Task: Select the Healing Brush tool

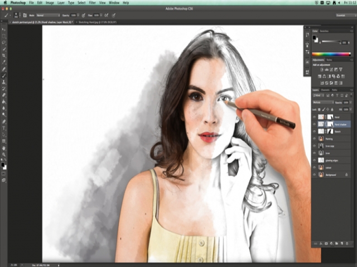Action: coord(4,69)
